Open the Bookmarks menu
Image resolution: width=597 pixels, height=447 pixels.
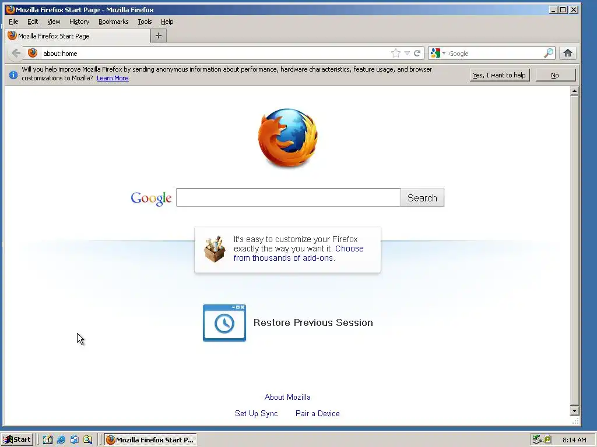click(114, 22)
